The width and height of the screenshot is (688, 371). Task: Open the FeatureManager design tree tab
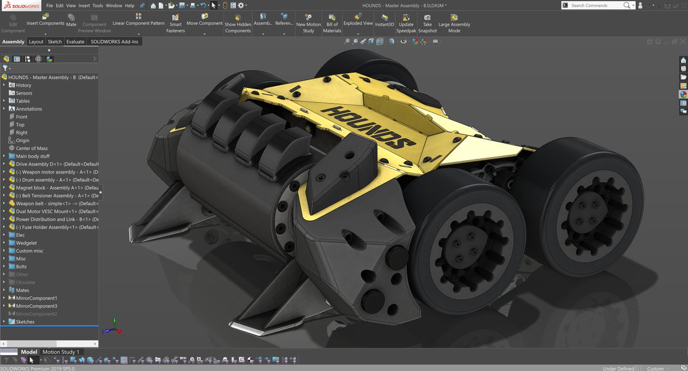[x=6, y=58]
